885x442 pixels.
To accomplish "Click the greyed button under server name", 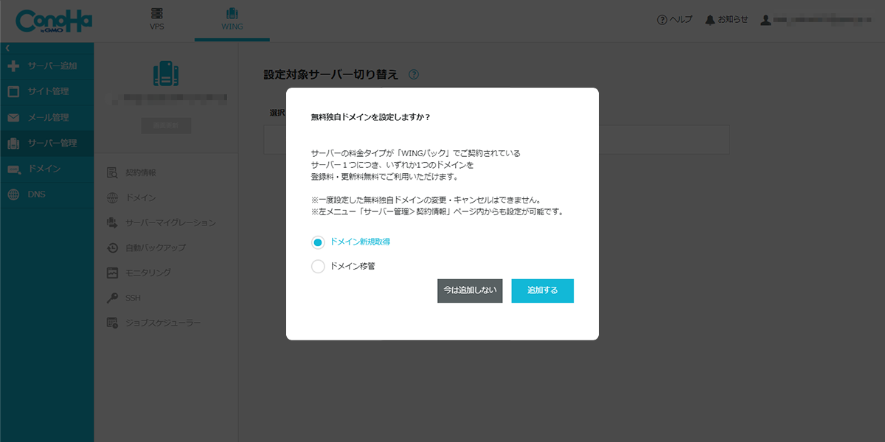I will [166, 126].
